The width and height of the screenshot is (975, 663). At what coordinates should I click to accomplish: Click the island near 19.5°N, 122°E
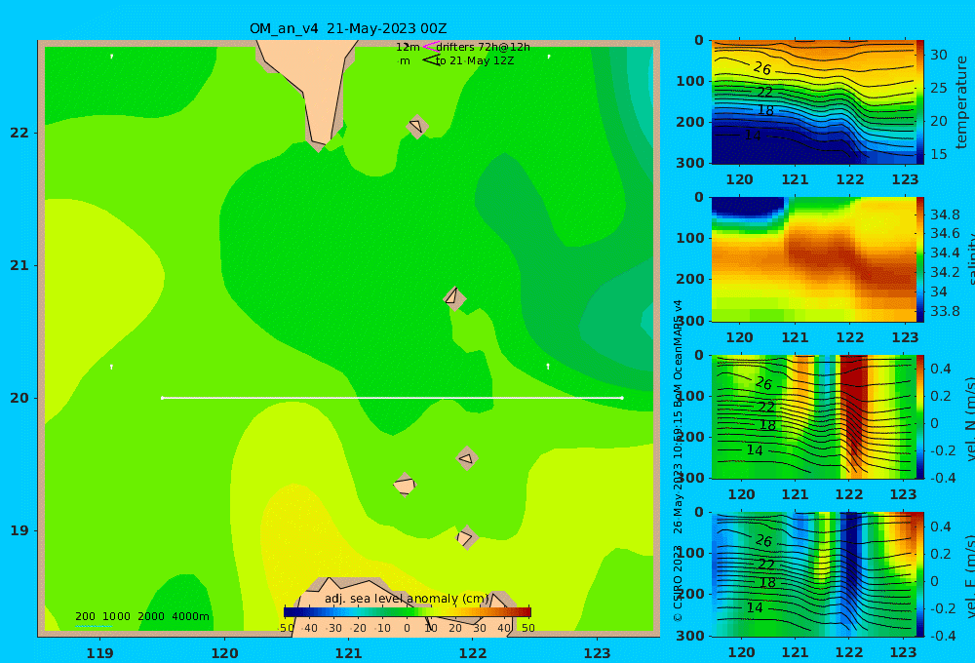coord(467,458)
